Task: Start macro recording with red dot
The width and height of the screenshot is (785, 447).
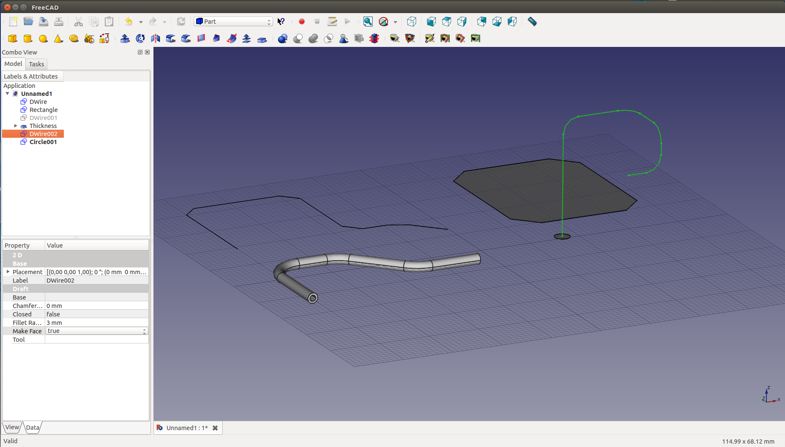Action: coord(302,22)
